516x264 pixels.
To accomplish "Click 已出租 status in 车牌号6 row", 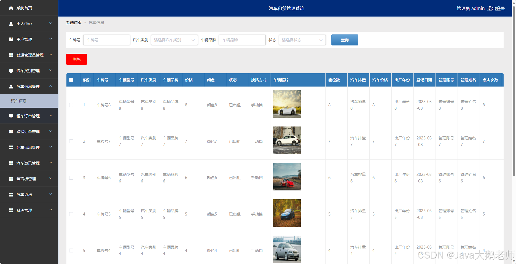I will 235,178.
